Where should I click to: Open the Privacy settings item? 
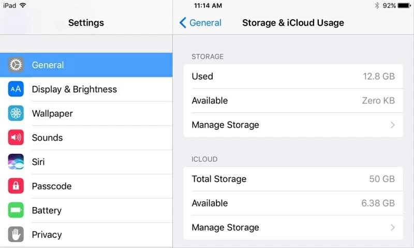(x=47, y=235)
